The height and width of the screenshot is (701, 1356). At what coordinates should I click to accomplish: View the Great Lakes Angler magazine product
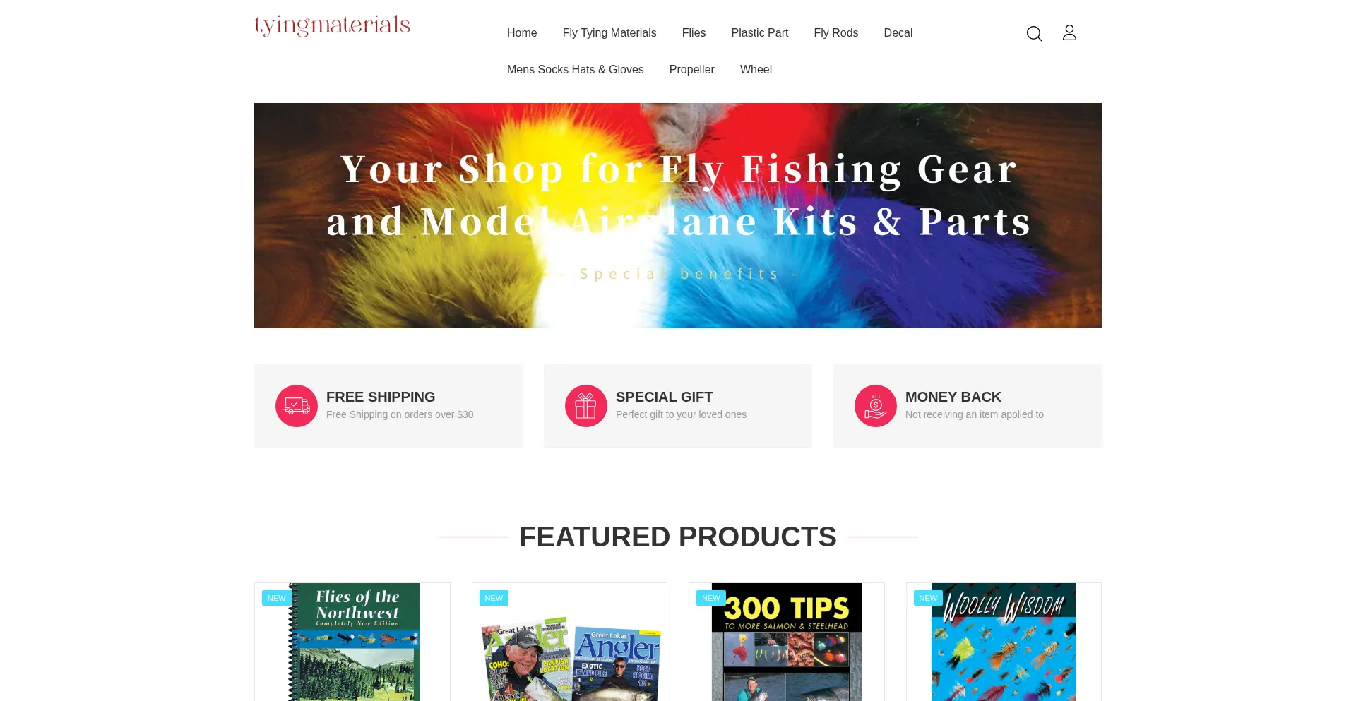point(570,642)
